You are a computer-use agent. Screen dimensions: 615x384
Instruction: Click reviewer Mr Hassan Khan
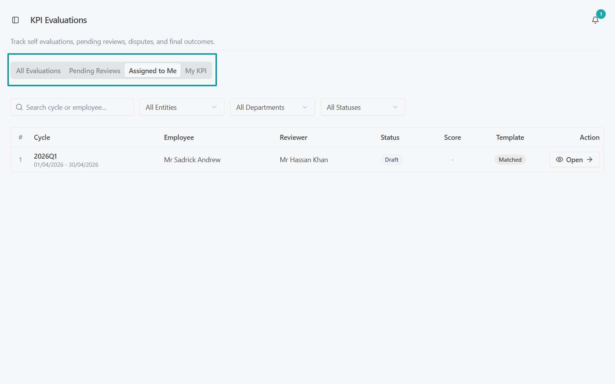304,160
